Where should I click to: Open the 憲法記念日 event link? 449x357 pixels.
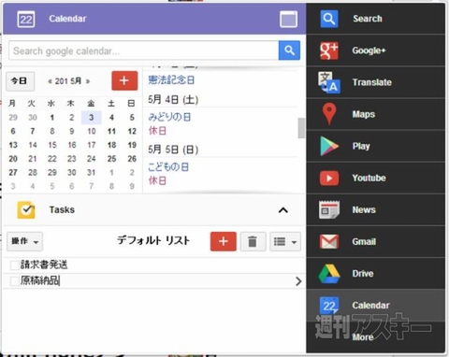pos(171,80)
